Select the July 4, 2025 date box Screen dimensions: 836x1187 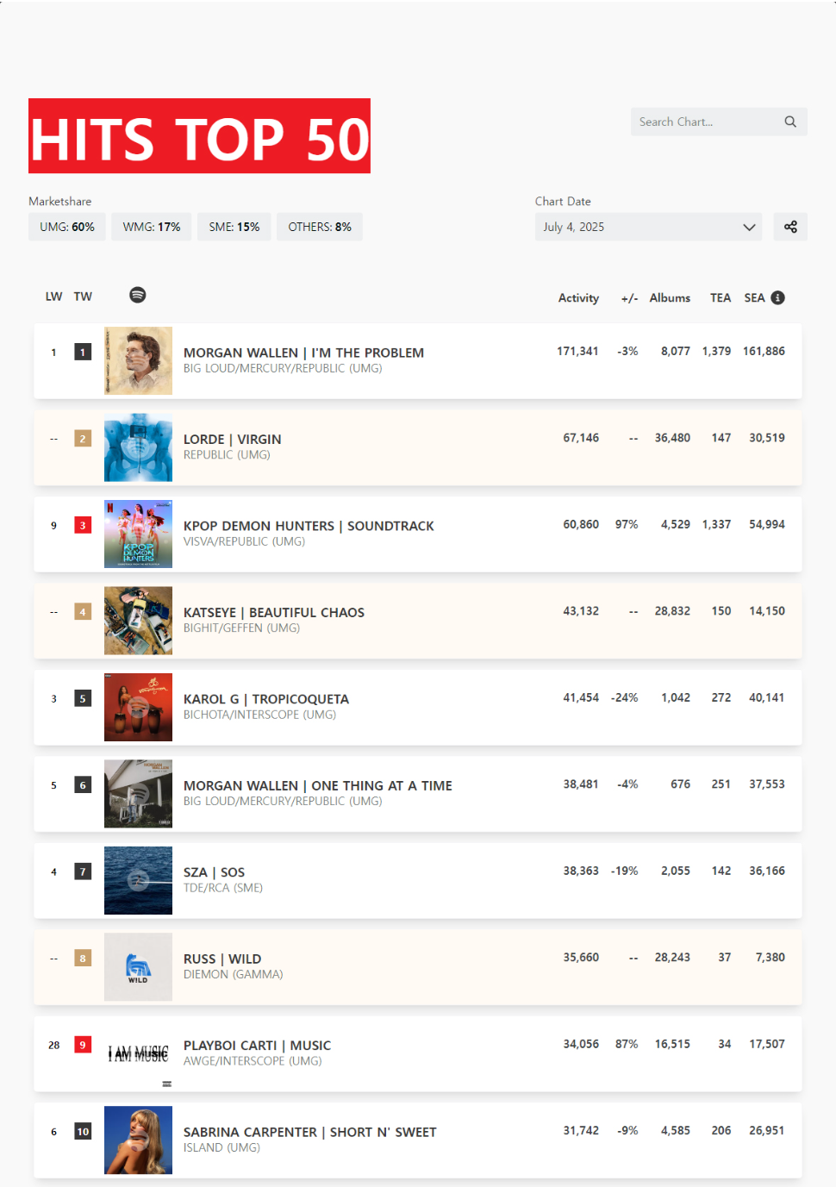coord(638,227)
